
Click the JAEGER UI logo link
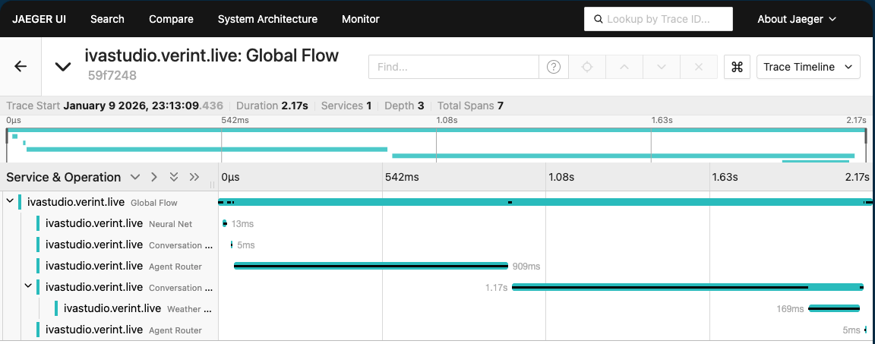point(39,19)
